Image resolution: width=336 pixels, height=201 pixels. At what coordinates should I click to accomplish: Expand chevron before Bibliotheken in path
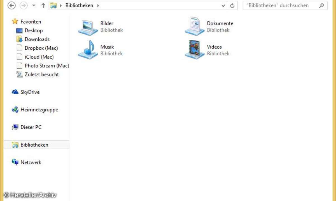click(61, 6)
